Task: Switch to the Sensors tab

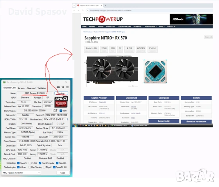Action: (x=21, y=88)
